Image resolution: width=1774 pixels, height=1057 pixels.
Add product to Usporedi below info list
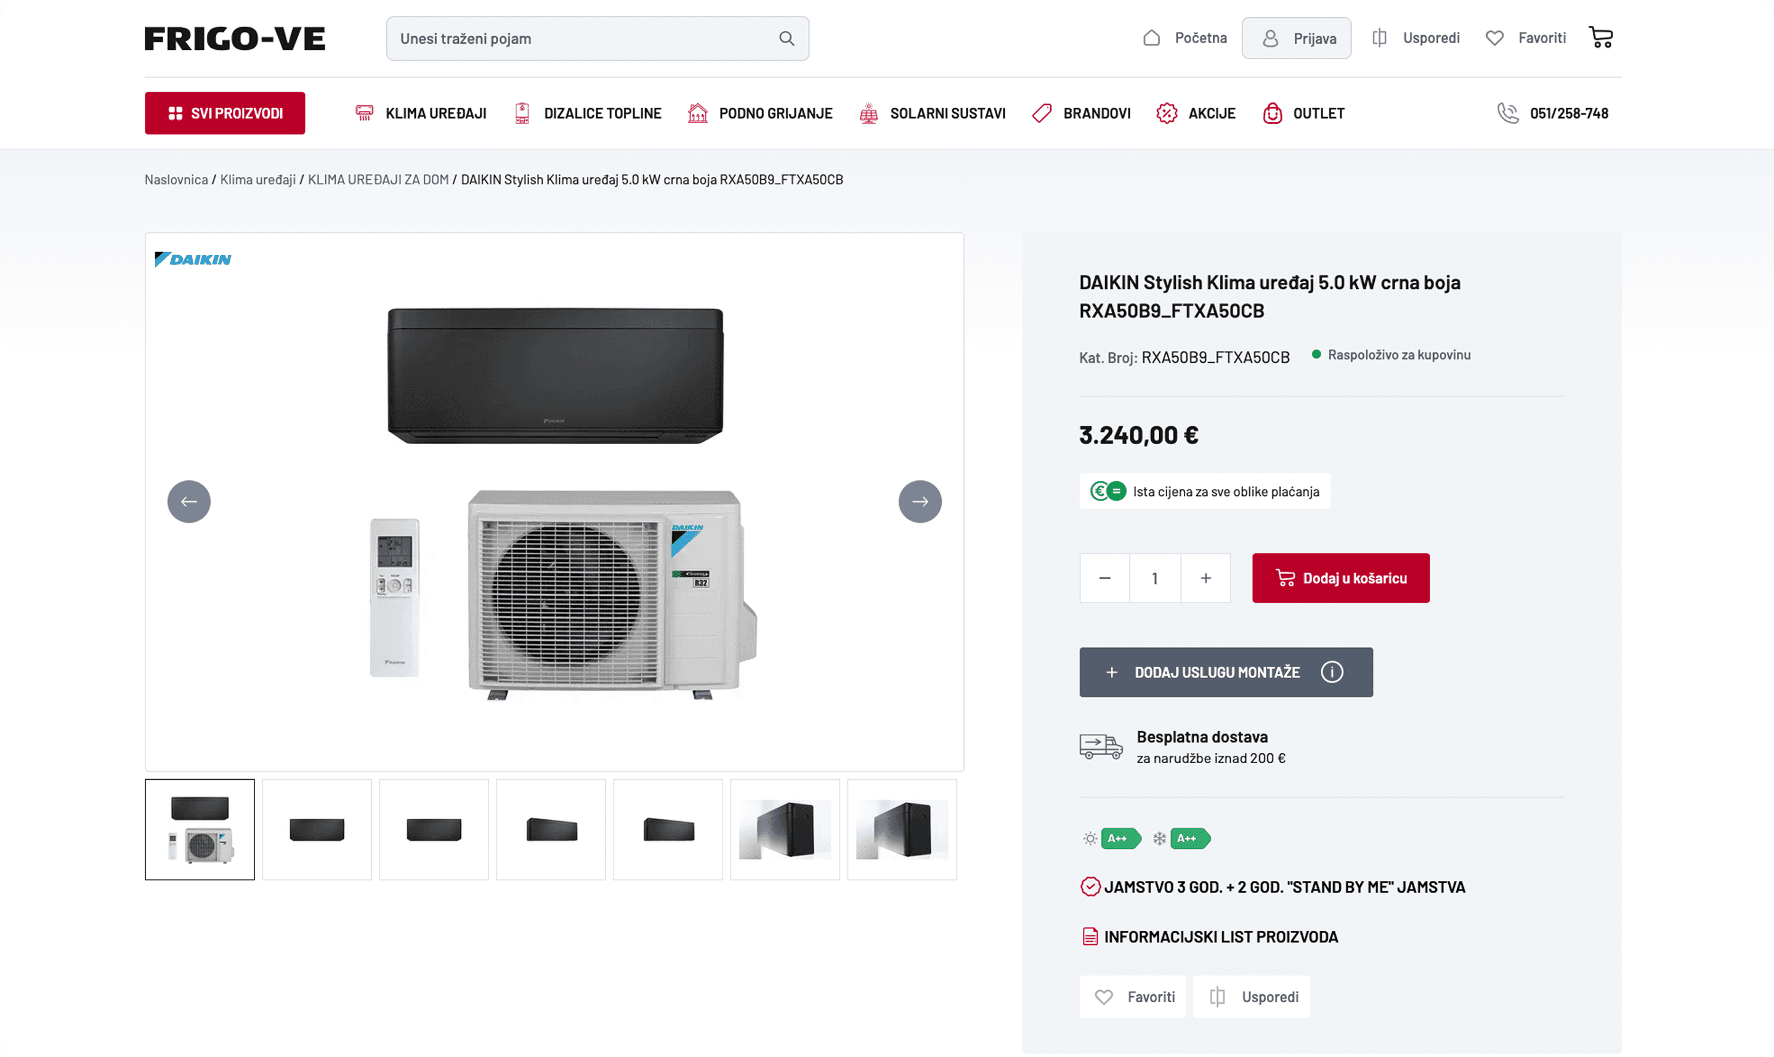1252,997
